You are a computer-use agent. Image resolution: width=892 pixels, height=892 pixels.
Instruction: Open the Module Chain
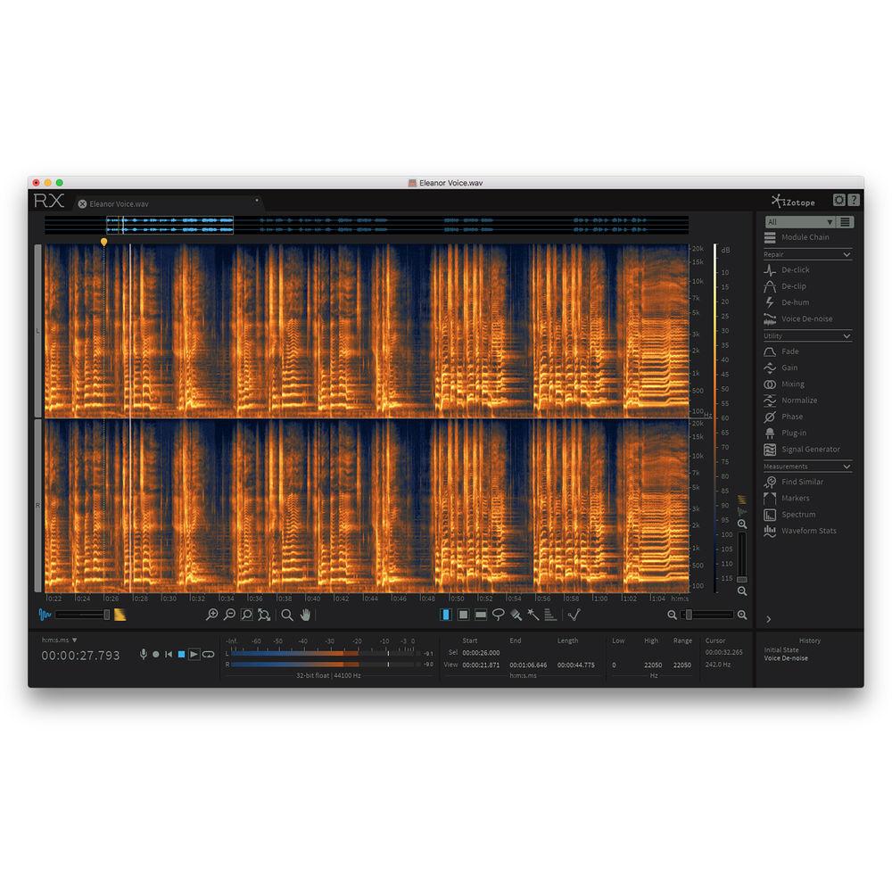pyautogui.click(x=805, y=237)
